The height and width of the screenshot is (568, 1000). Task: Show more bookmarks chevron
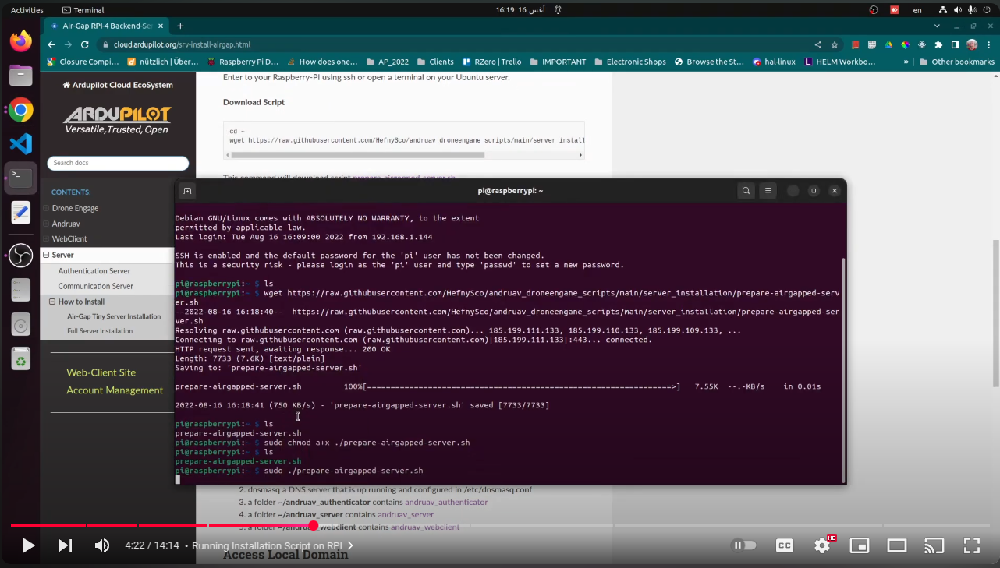pos(906,62)
